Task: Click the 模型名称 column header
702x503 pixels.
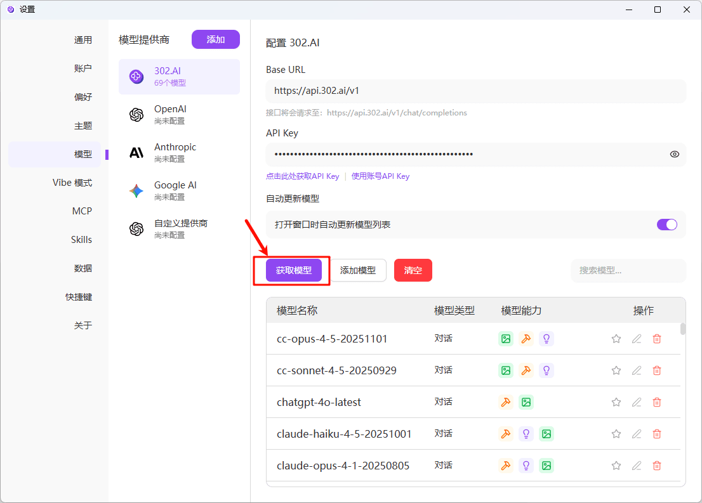Action: (297, 311)
